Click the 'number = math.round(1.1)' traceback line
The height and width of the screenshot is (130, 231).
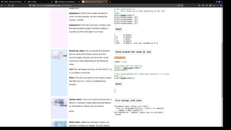[131, 110]
